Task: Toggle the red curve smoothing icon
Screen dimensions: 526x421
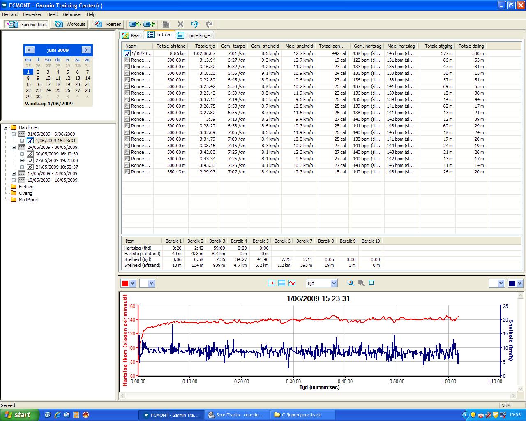Action: point(292,283)
